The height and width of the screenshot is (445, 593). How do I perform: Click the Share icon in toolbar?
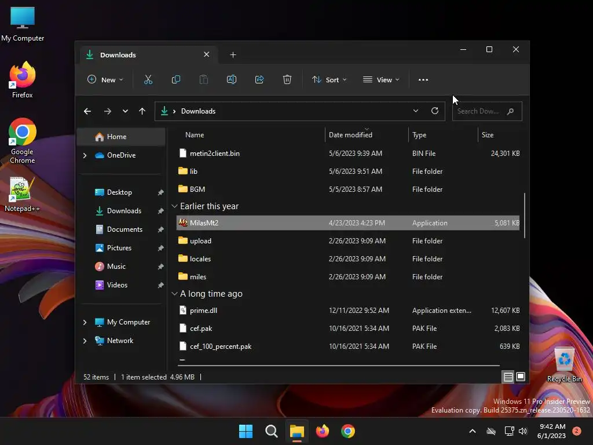pos(259,79)
